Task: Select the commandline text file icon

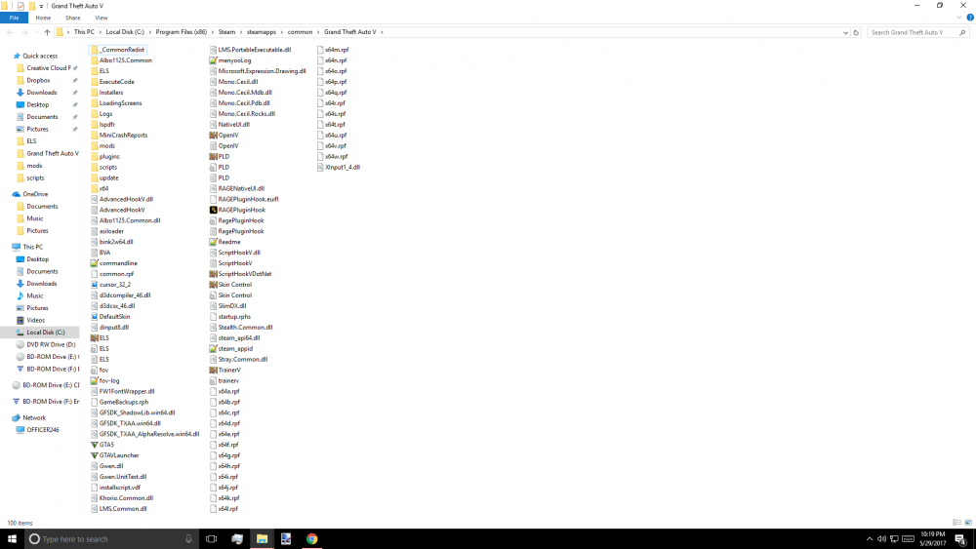Action: tap(94, 263)
